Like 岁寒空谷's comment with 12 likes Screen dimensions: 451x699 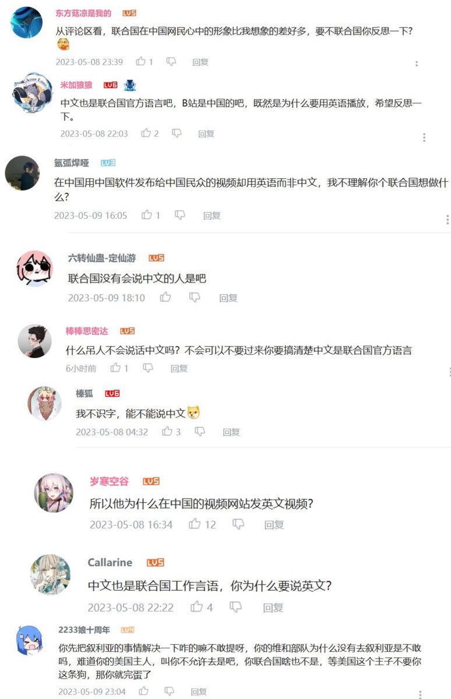point(195,524)
